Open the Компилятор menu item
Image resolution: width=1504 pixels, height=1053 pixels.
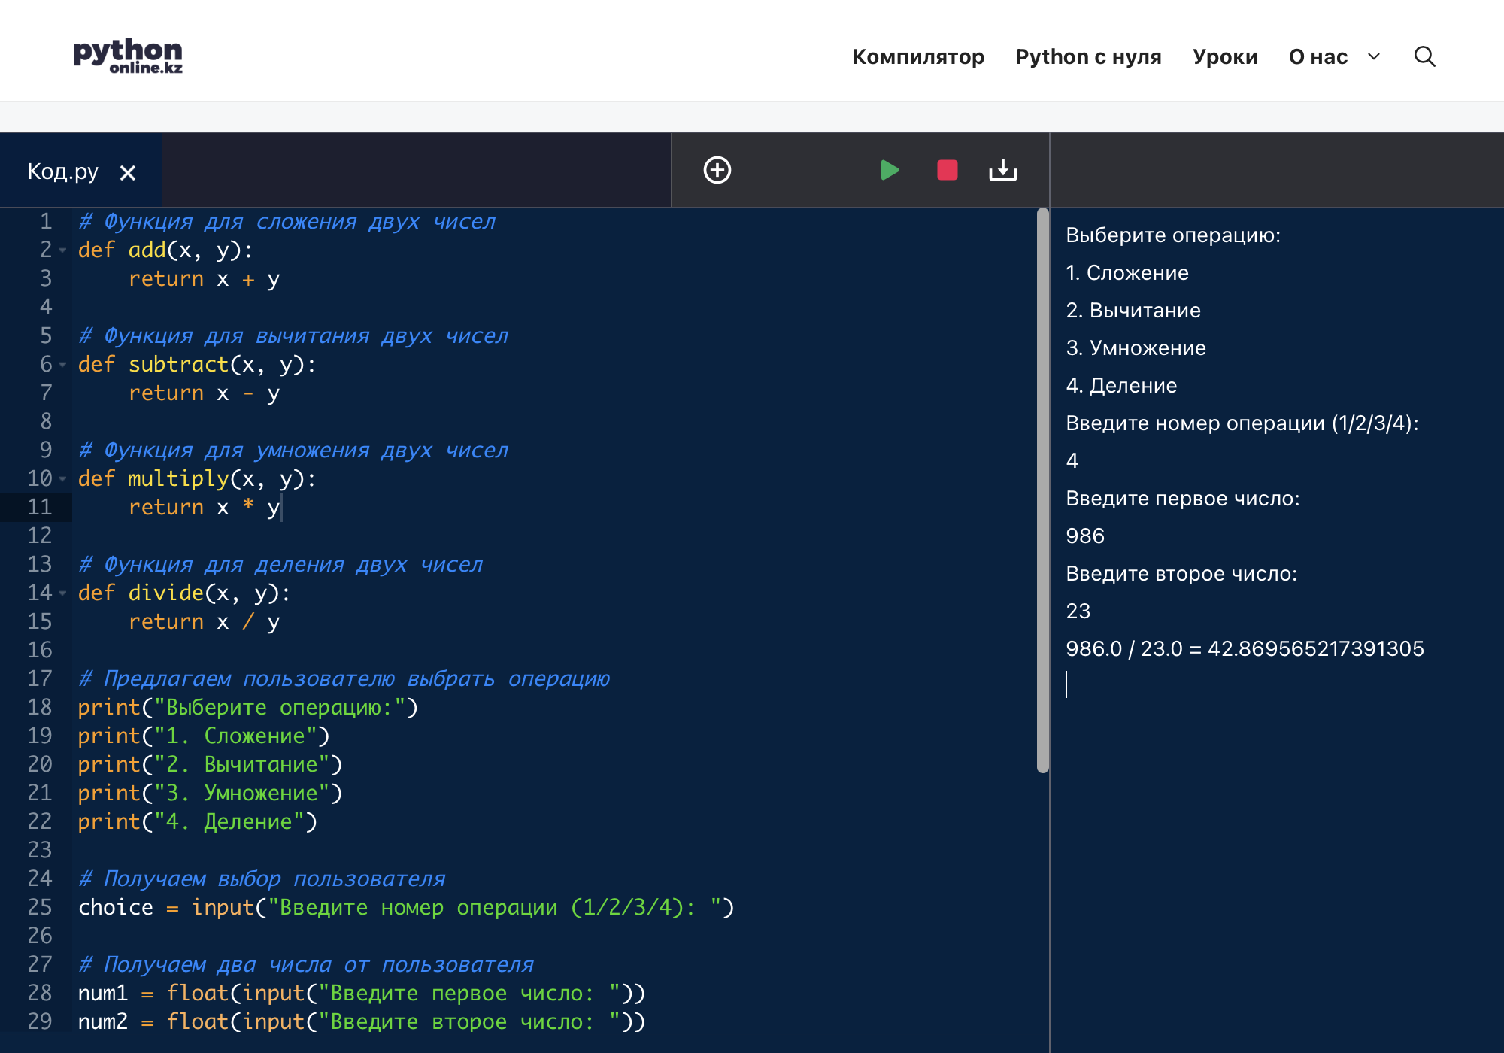click(x=918, y=56)
